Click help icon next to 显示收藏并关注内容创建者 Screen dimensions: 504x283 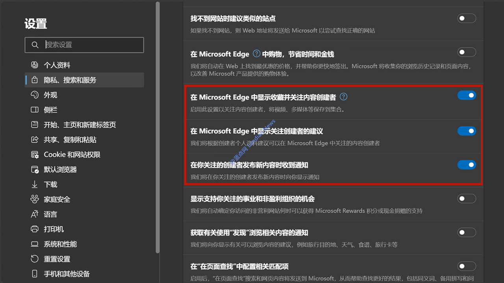click(x=343, y=97)
